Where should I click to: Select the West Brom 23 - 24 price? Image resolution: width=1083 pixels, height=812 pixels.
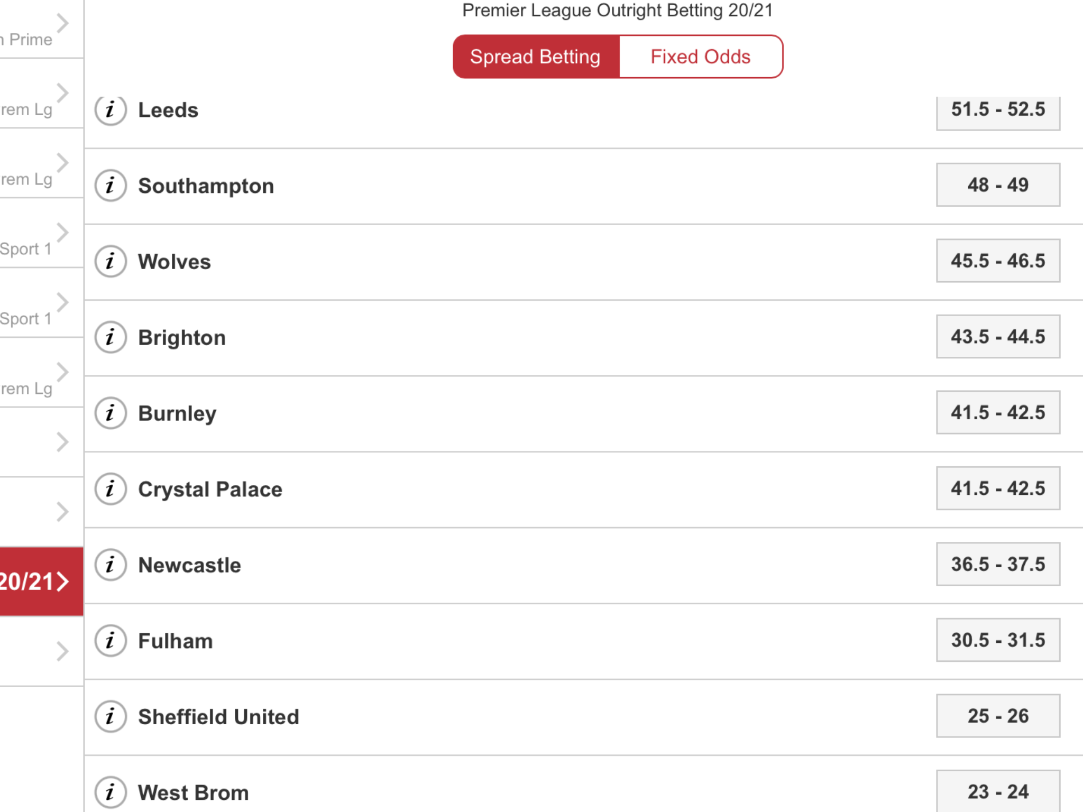[998, 791]
